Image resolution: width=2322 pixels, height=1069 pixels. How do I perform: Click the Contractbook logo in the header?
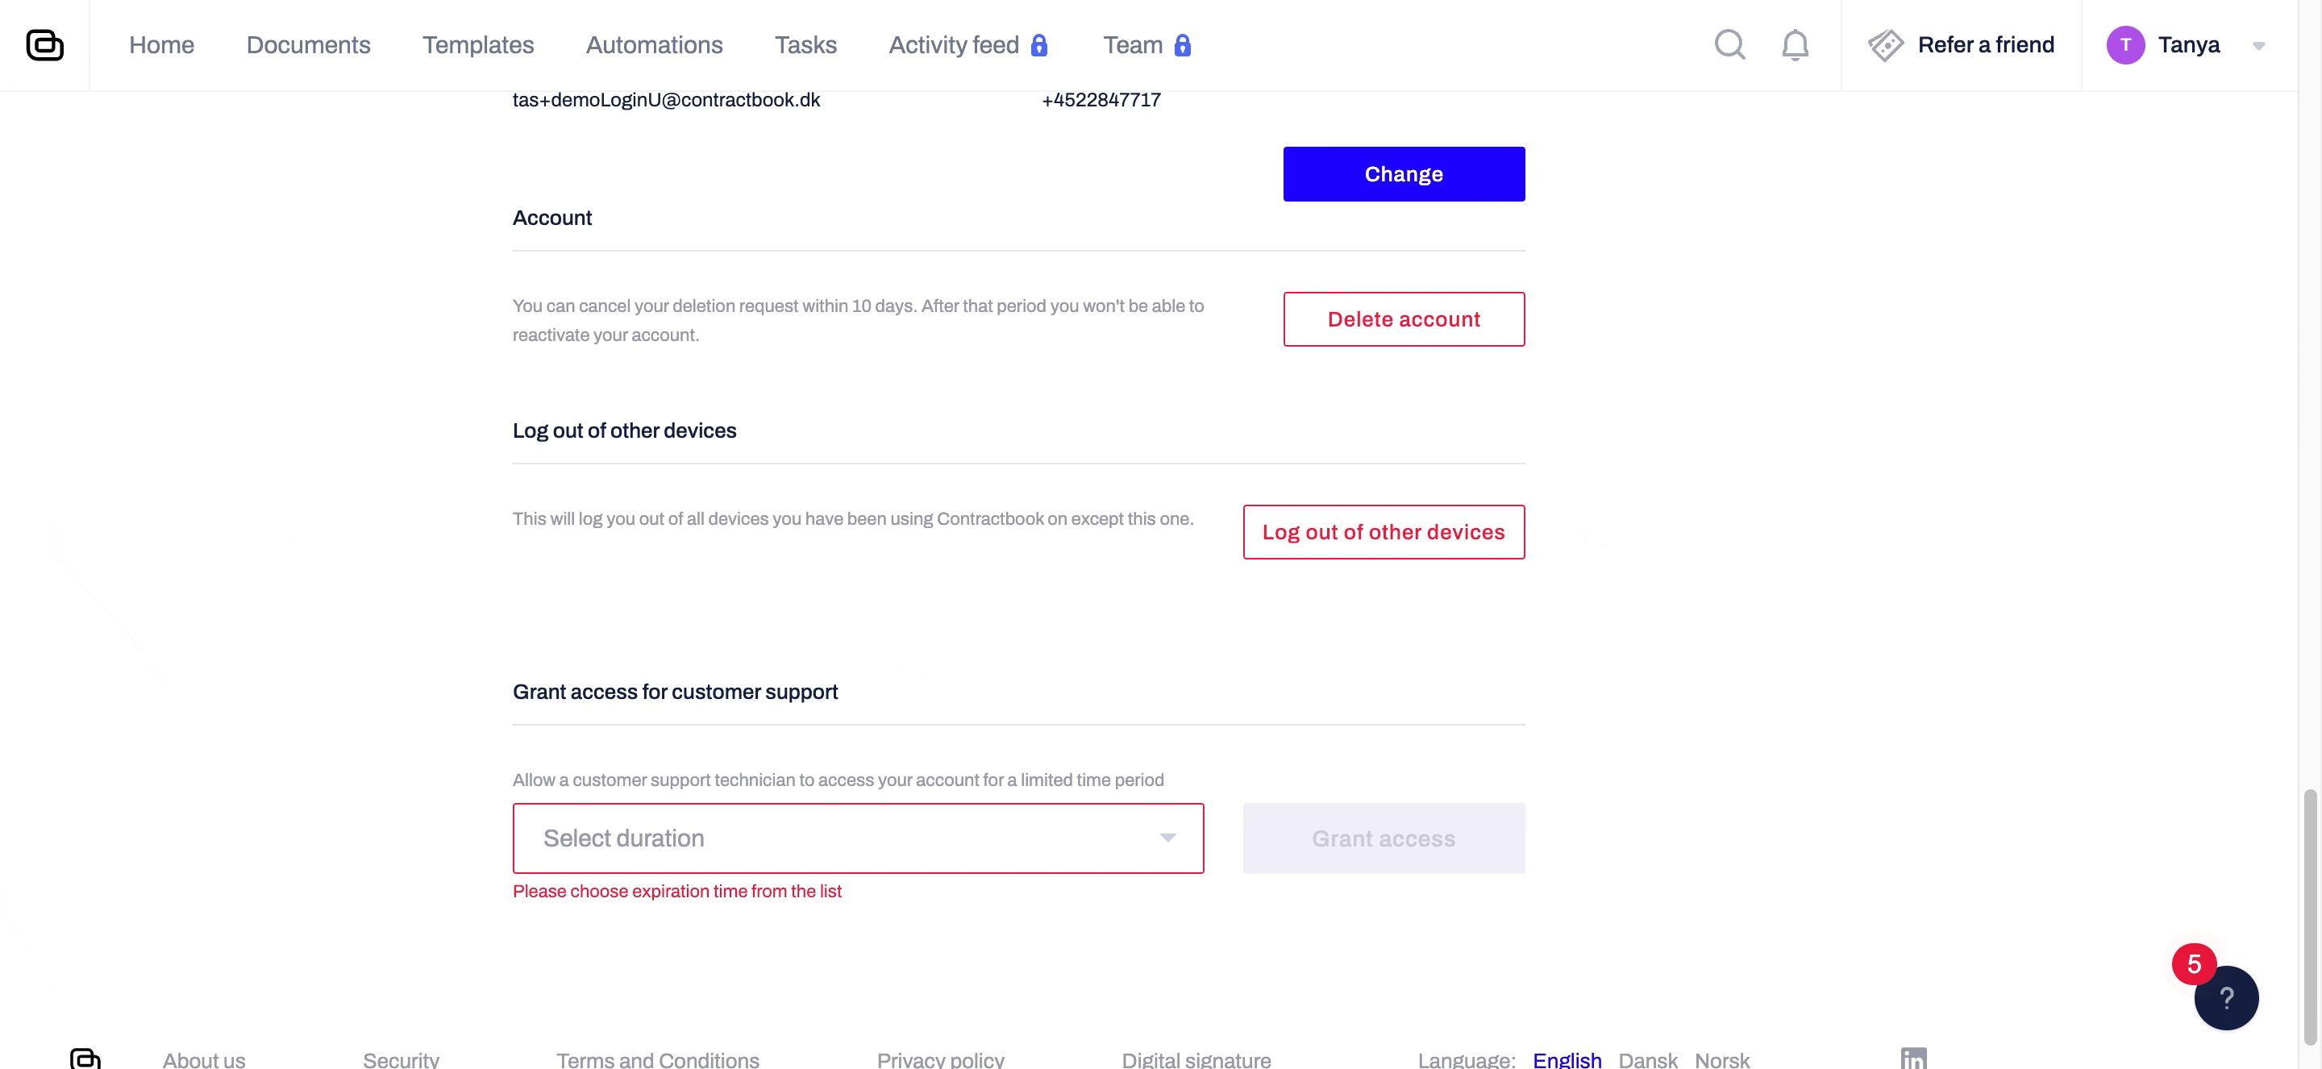(x=44, y=45)
